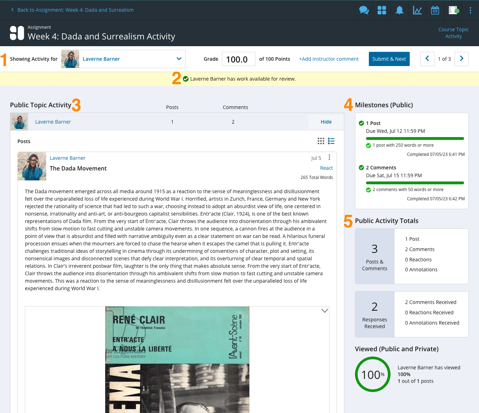This screenshot has height=413, width=479.
Task: Click the Submit & Next button
Action: (x=389, y=59)
